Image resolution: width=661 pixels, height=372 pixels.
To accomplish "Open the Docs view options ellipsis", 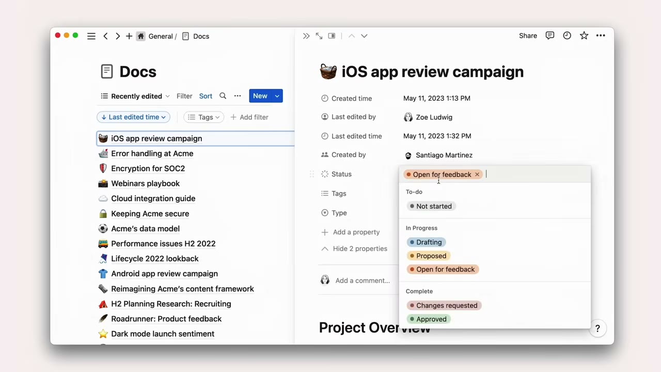I will pyautogui.click(x=238, y=96).
